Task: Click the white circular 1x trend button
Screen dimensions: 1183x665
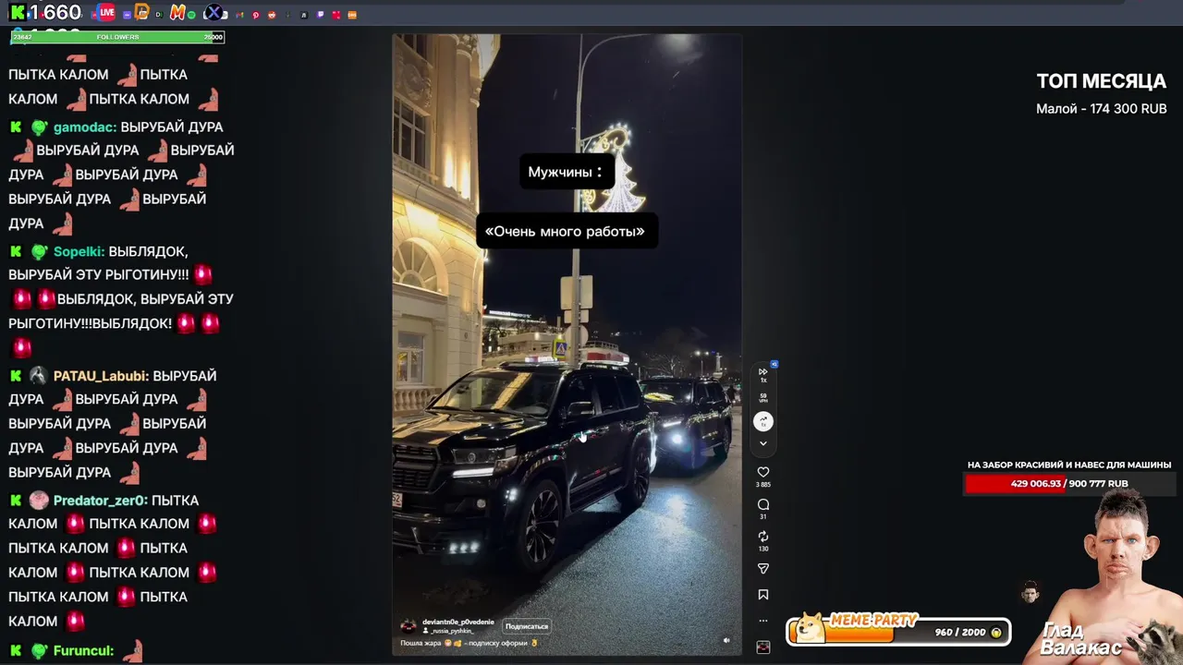Action: tap(763, 421)
